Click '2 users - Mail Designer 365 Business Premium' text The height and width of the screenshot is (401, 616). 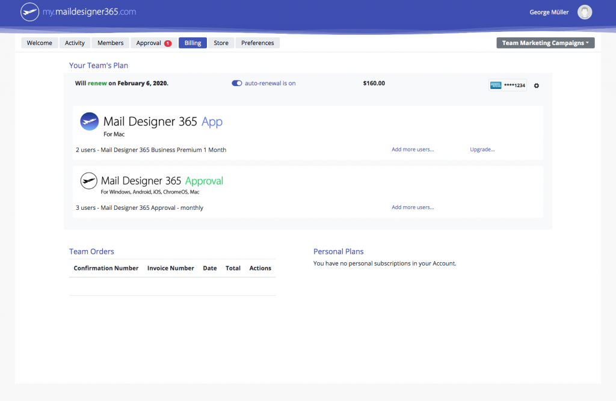(x=151, y=150)
